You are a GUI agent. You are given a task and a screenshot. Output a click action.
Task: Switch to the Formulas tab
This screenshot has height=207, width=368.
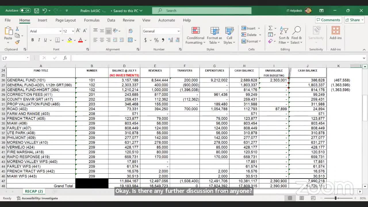pos(92,20)
